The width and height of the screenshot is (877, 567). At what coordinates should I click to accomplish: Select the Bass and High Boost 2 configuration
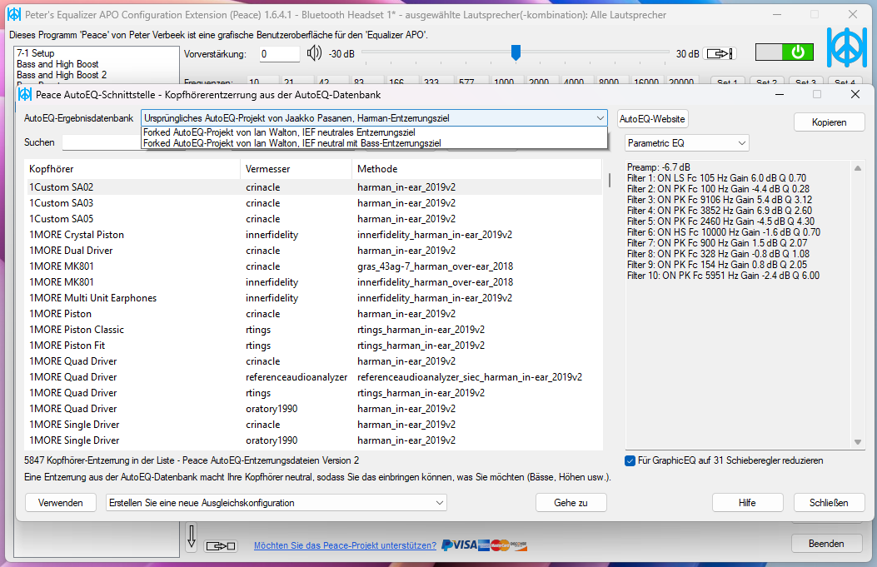click(x=62, y=75)
